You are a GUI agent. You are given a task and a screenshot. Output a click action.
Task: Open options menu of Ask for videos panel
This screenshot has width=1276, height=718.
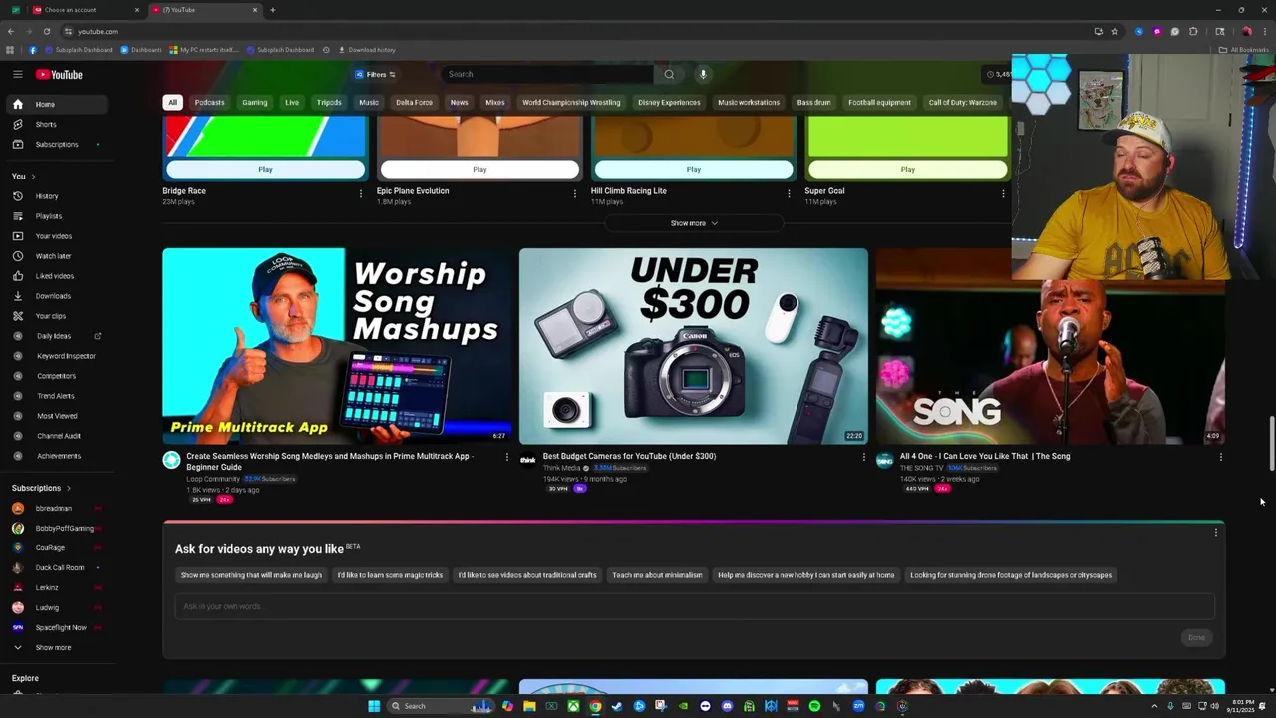(1215, 533)
